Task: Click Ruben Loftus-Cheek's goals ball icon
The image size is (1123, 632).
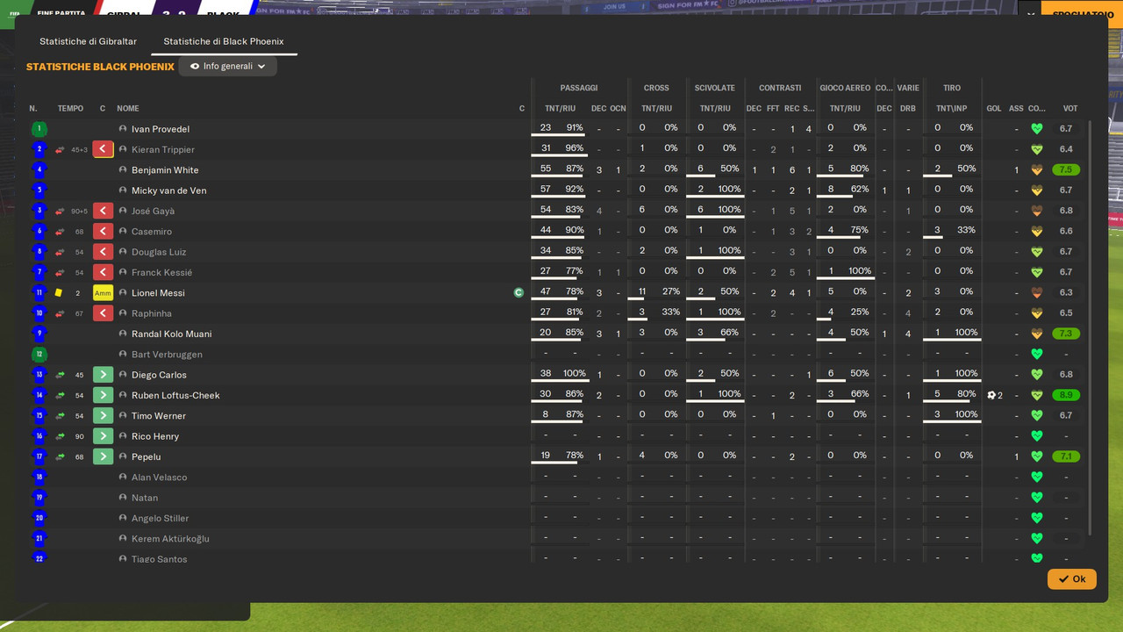Action: (x=991, y=395)
